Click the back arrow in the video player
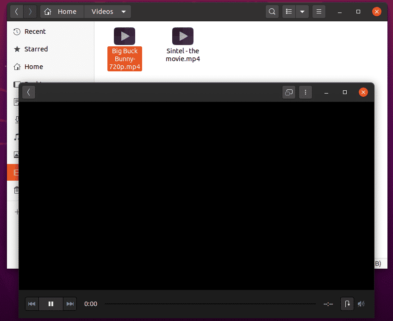Image resolution: width=393 pixels, height=321 pixels. tap(29, 92)
